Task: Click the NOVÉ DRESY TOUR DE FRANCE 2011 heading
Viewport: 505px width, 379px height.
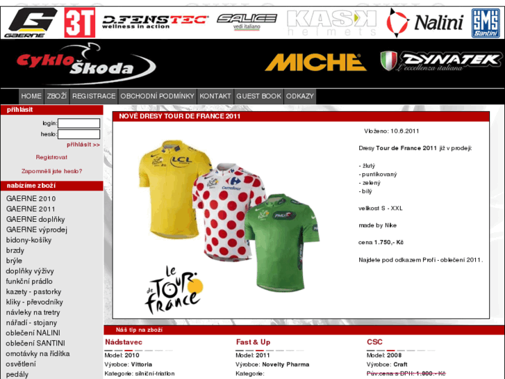Action: [180, 116]
